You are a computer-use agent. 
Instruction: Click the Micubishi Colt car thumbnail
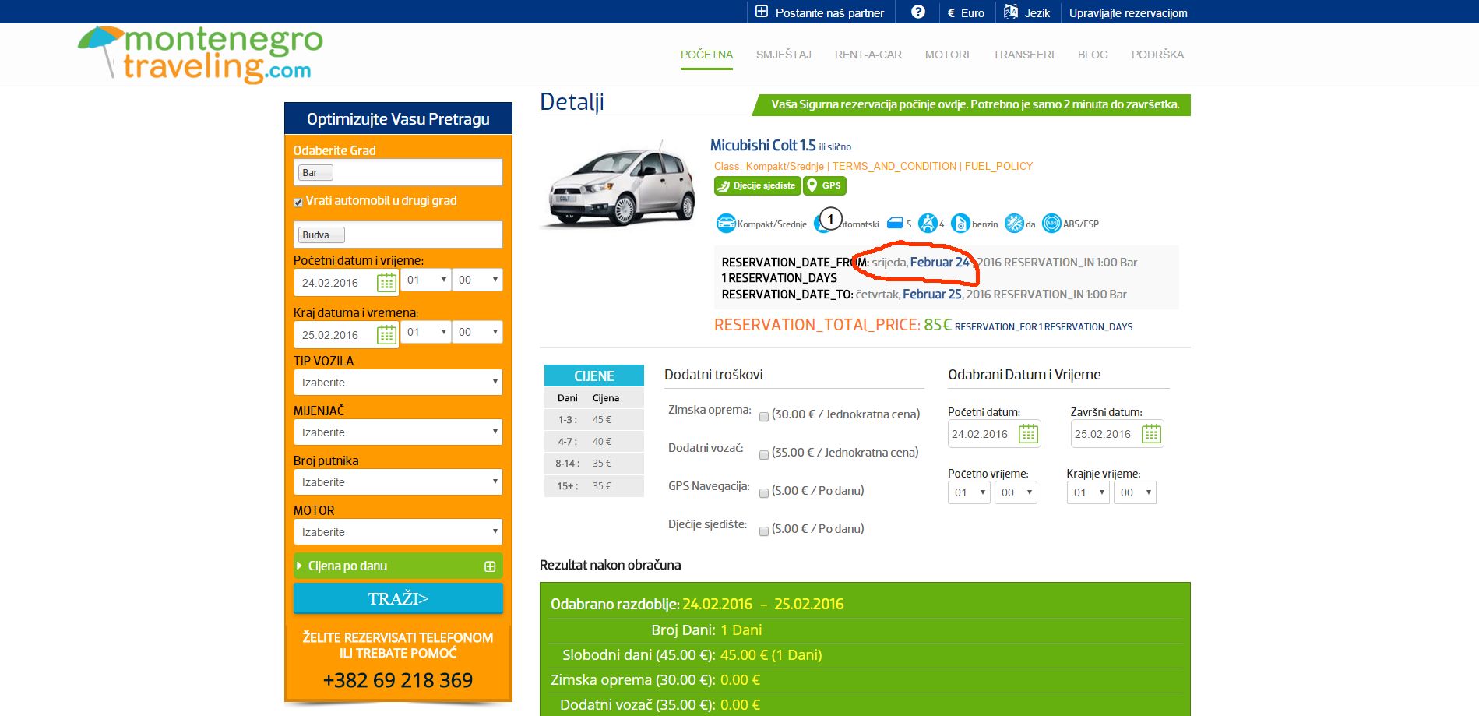tap(622, 185)
